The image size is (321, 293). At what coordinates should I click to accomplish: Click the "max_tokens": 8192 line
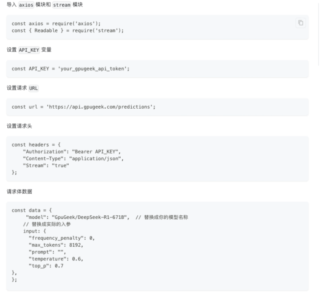tap(56, 245)
